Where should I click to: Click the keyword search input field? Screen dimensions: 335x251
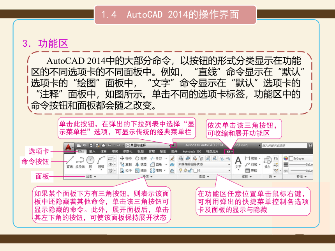(x=284, y=146)
